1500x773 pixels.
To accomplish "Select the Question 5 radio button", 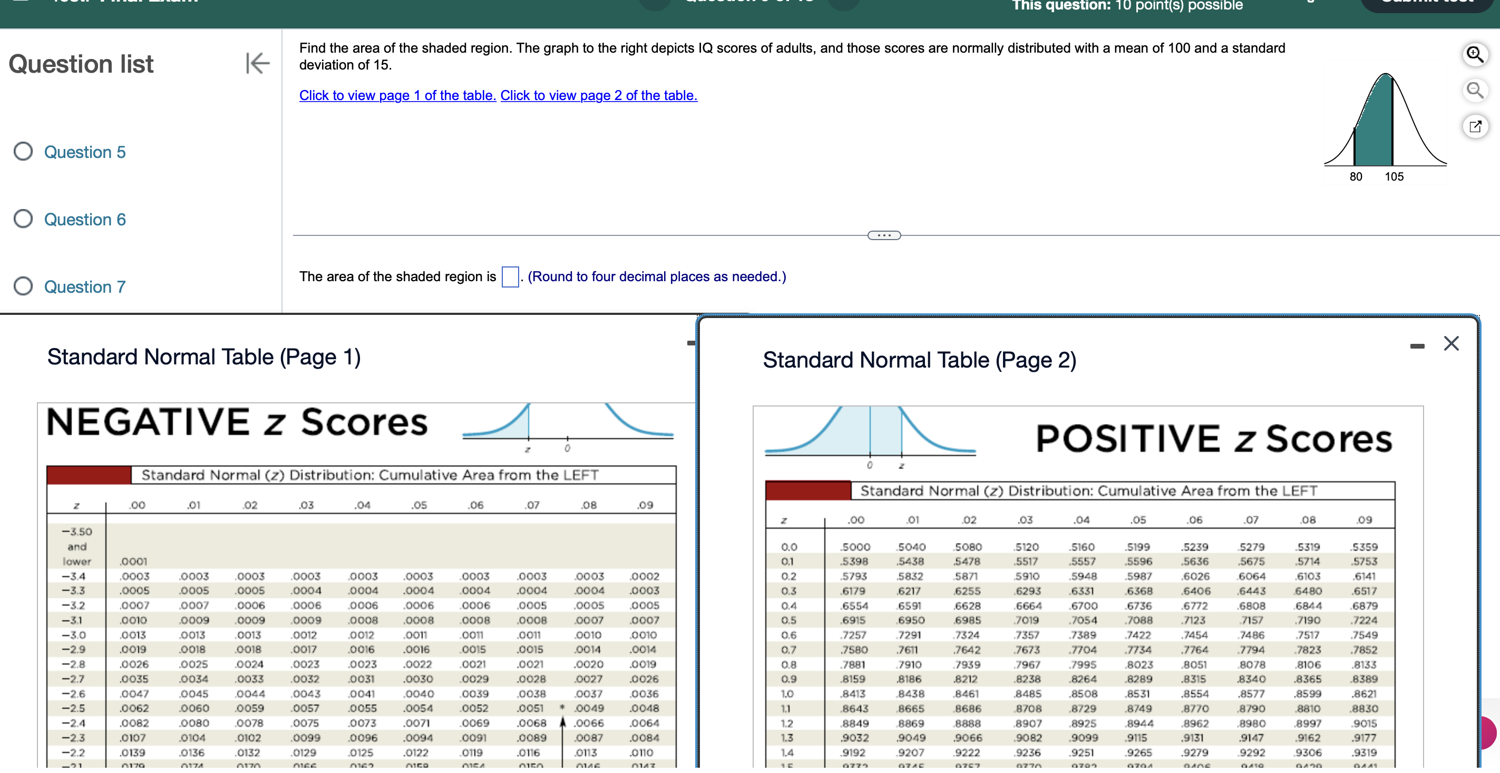I will point(23,152).
